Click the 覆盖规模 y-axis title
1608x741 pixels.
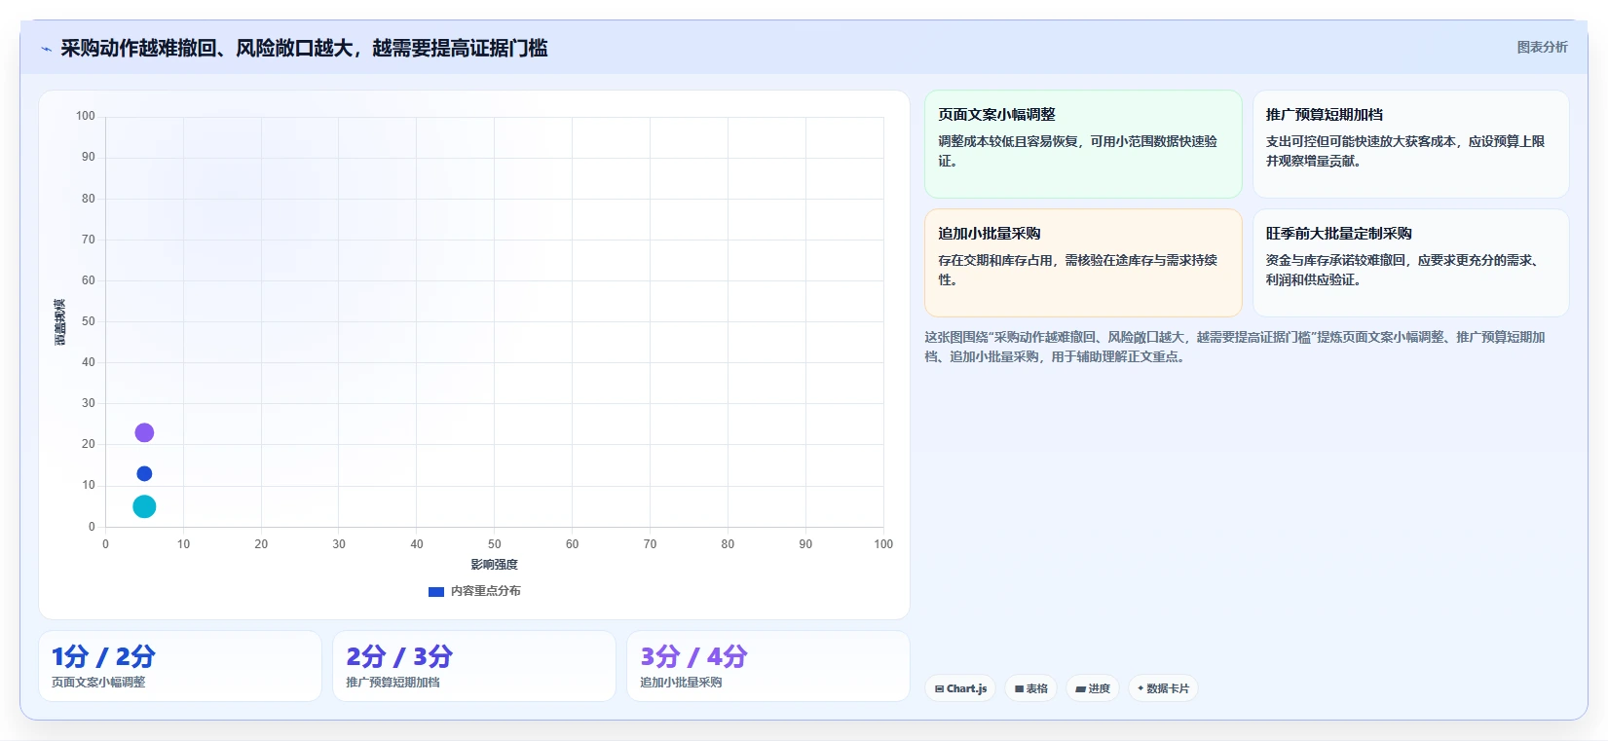[x=59, y=321]
